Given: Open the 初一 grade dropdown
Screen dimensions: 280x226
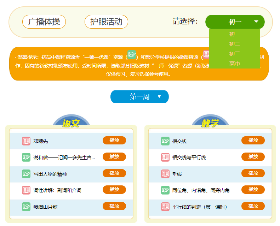Looking at the screenshot, I should tap(235, 22).
